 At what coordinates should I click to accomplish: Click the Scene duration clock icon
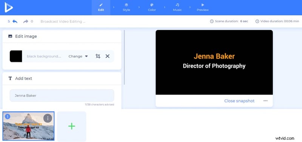click(x=212, y=21)
